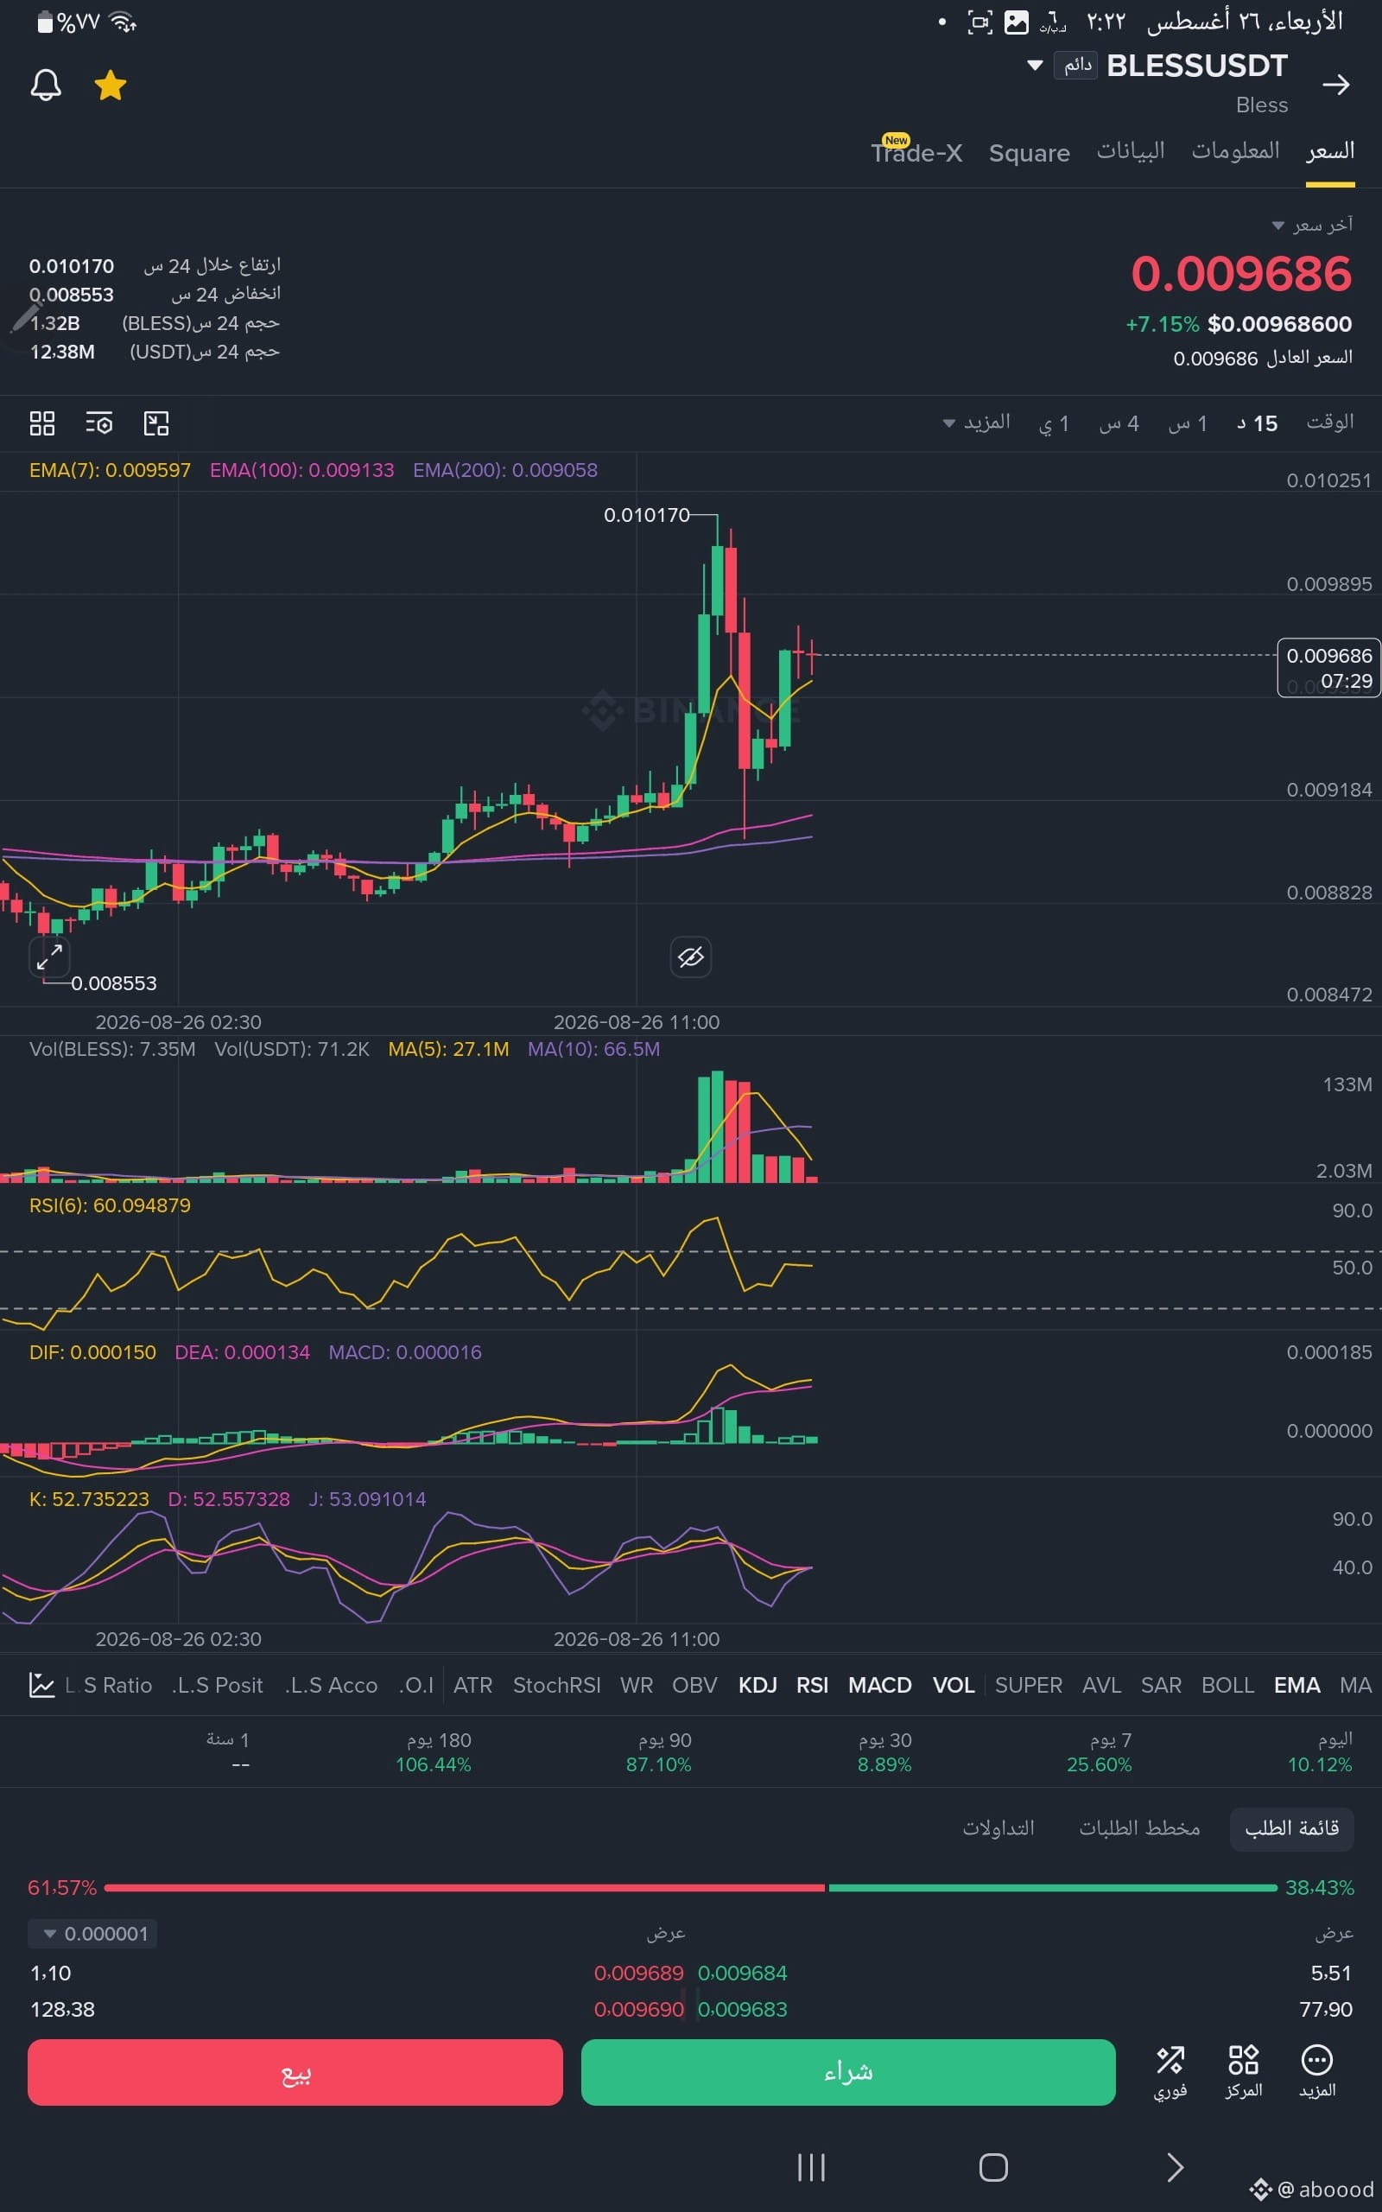This screenshot has width=1382, height=2212.
Task: Tap the Wi-Fi status bar icon
Action: click(123, 22)
